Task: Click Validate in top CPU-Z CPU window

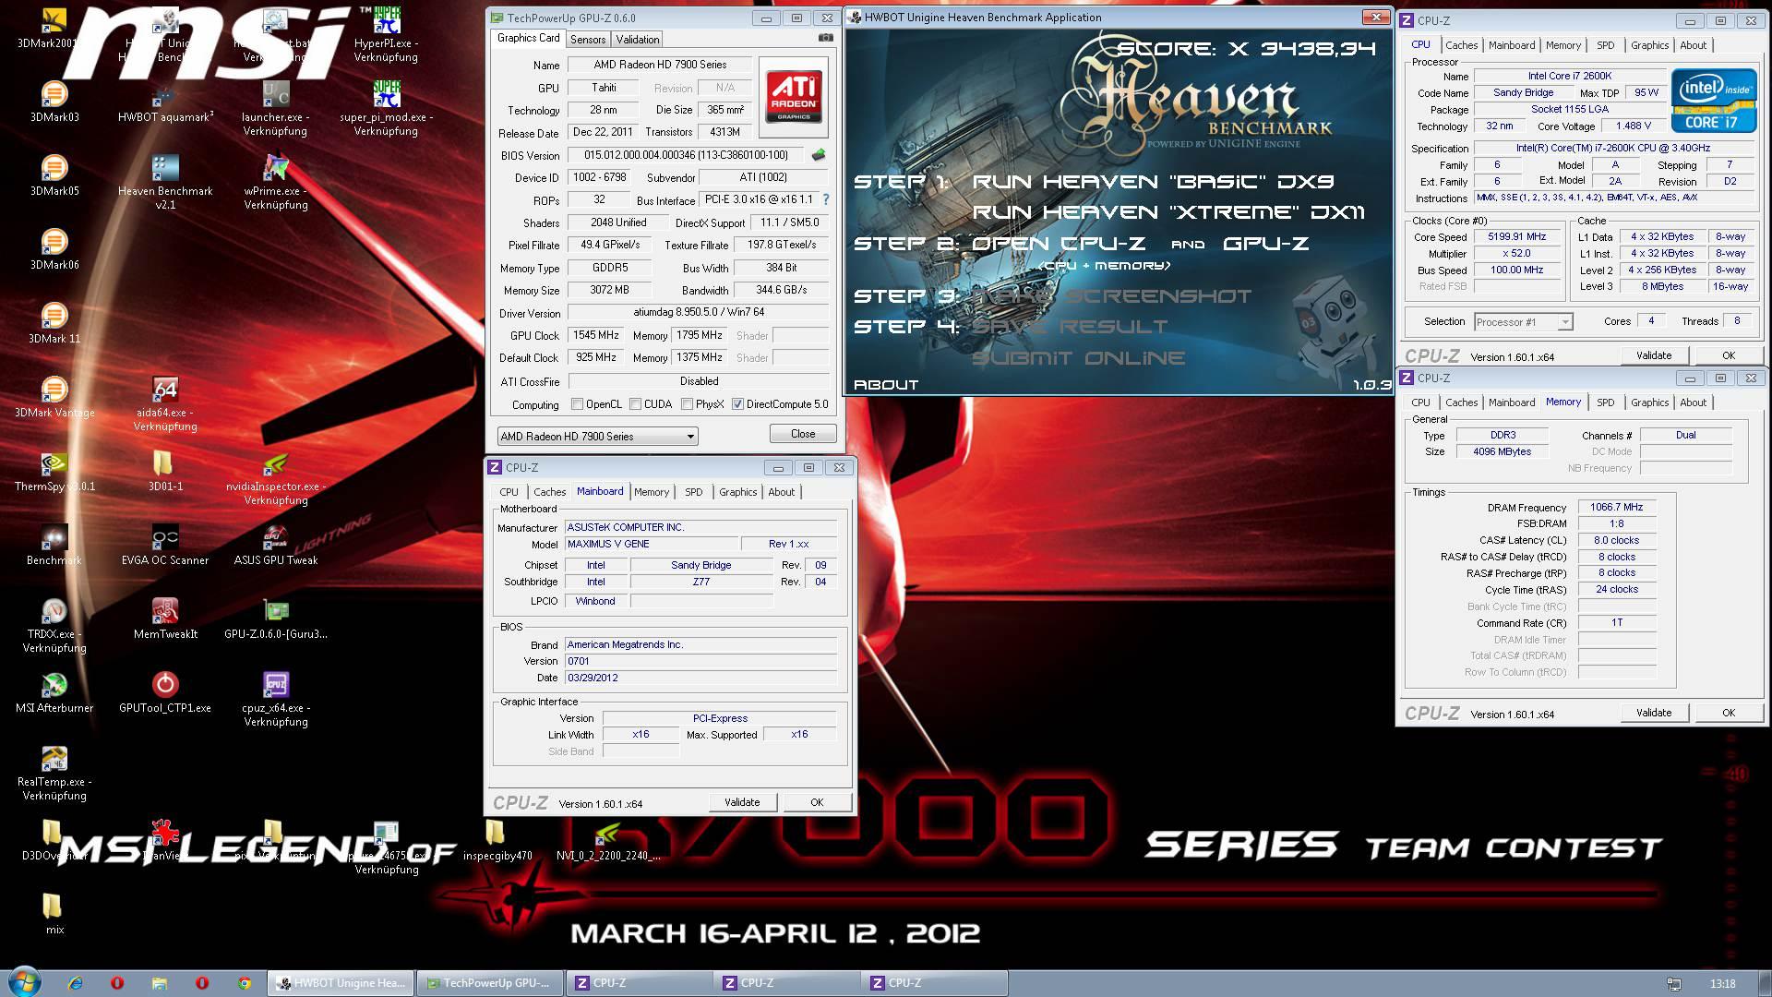Action: pyautogui.click(x=1654, y=355)
